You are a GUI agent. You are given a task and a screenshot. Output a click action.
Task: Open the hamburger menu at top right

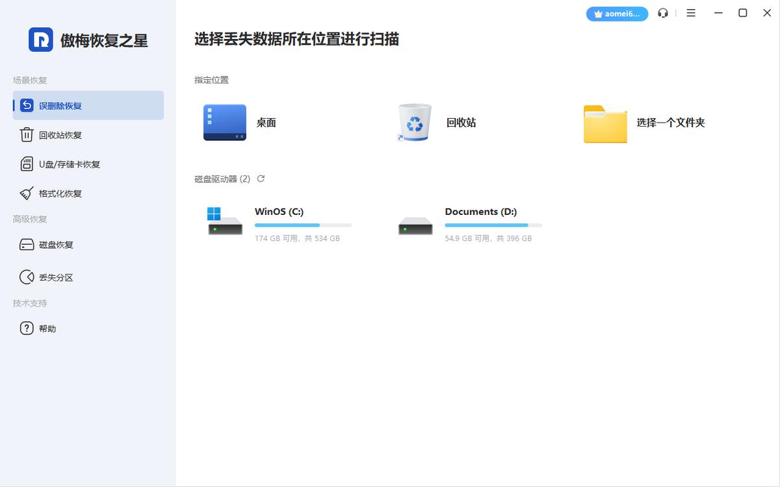coord(690,12)
